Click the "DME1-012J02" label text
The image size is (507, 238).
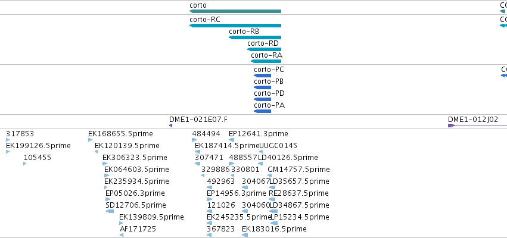point(473,120)
